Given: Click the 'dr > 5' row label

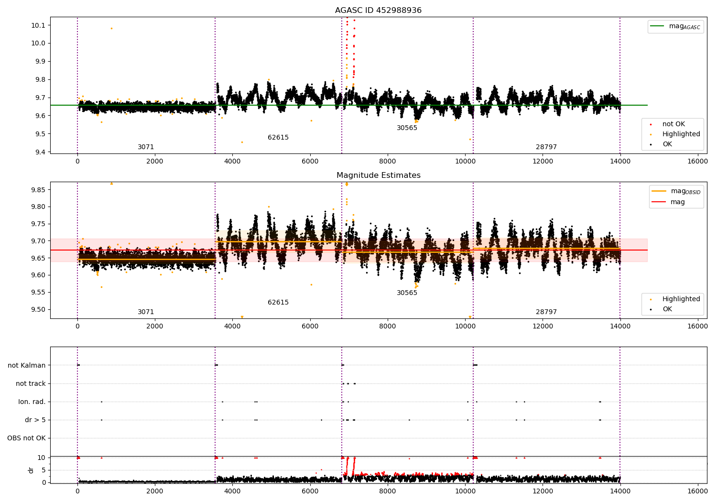Looking at the screenshot, I should 35,420.
